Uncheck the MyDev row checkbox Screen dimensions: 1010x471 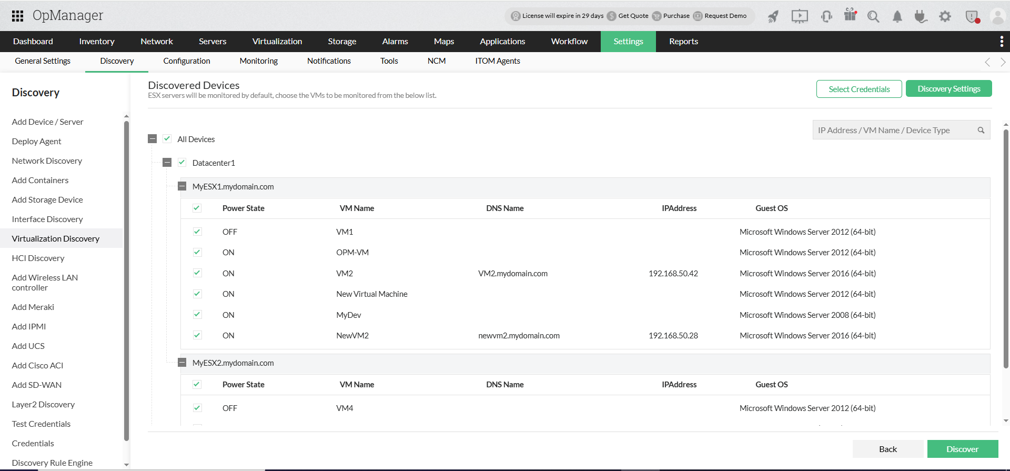(197, 315)
